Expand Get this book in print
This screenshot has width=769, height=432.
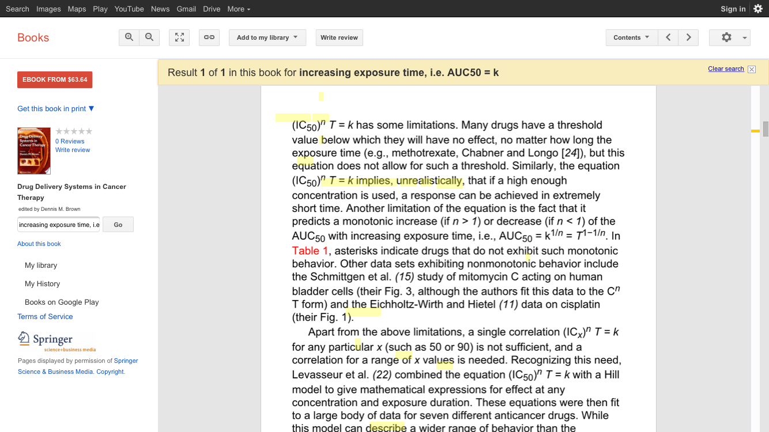pos(56,108)
